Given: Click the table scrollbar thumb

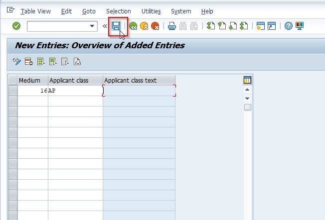Looking at the screenshot, I should point(248,107).
